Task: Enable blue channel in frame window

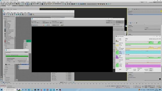Action: [x=46, y=25]
